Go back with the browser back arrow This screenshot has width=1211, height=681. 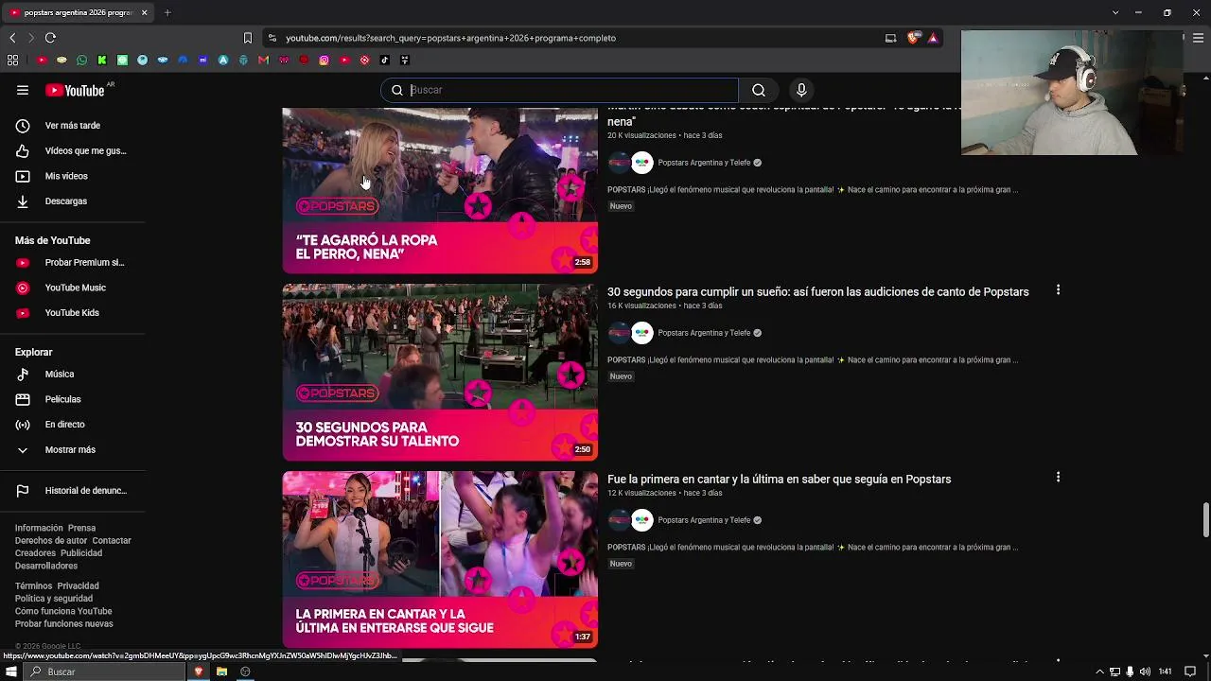point(12,38)
